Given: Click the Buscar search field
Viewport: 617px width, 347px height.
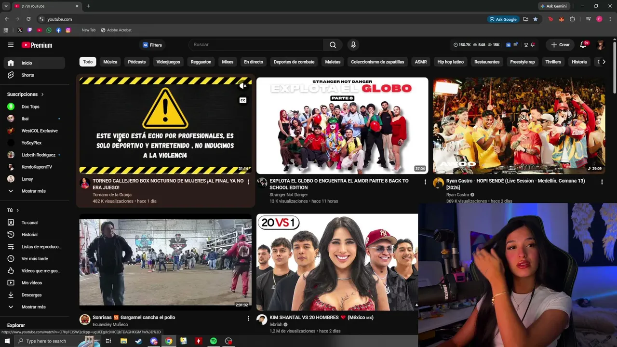Looking at the screenshot, I should (256, 45).
